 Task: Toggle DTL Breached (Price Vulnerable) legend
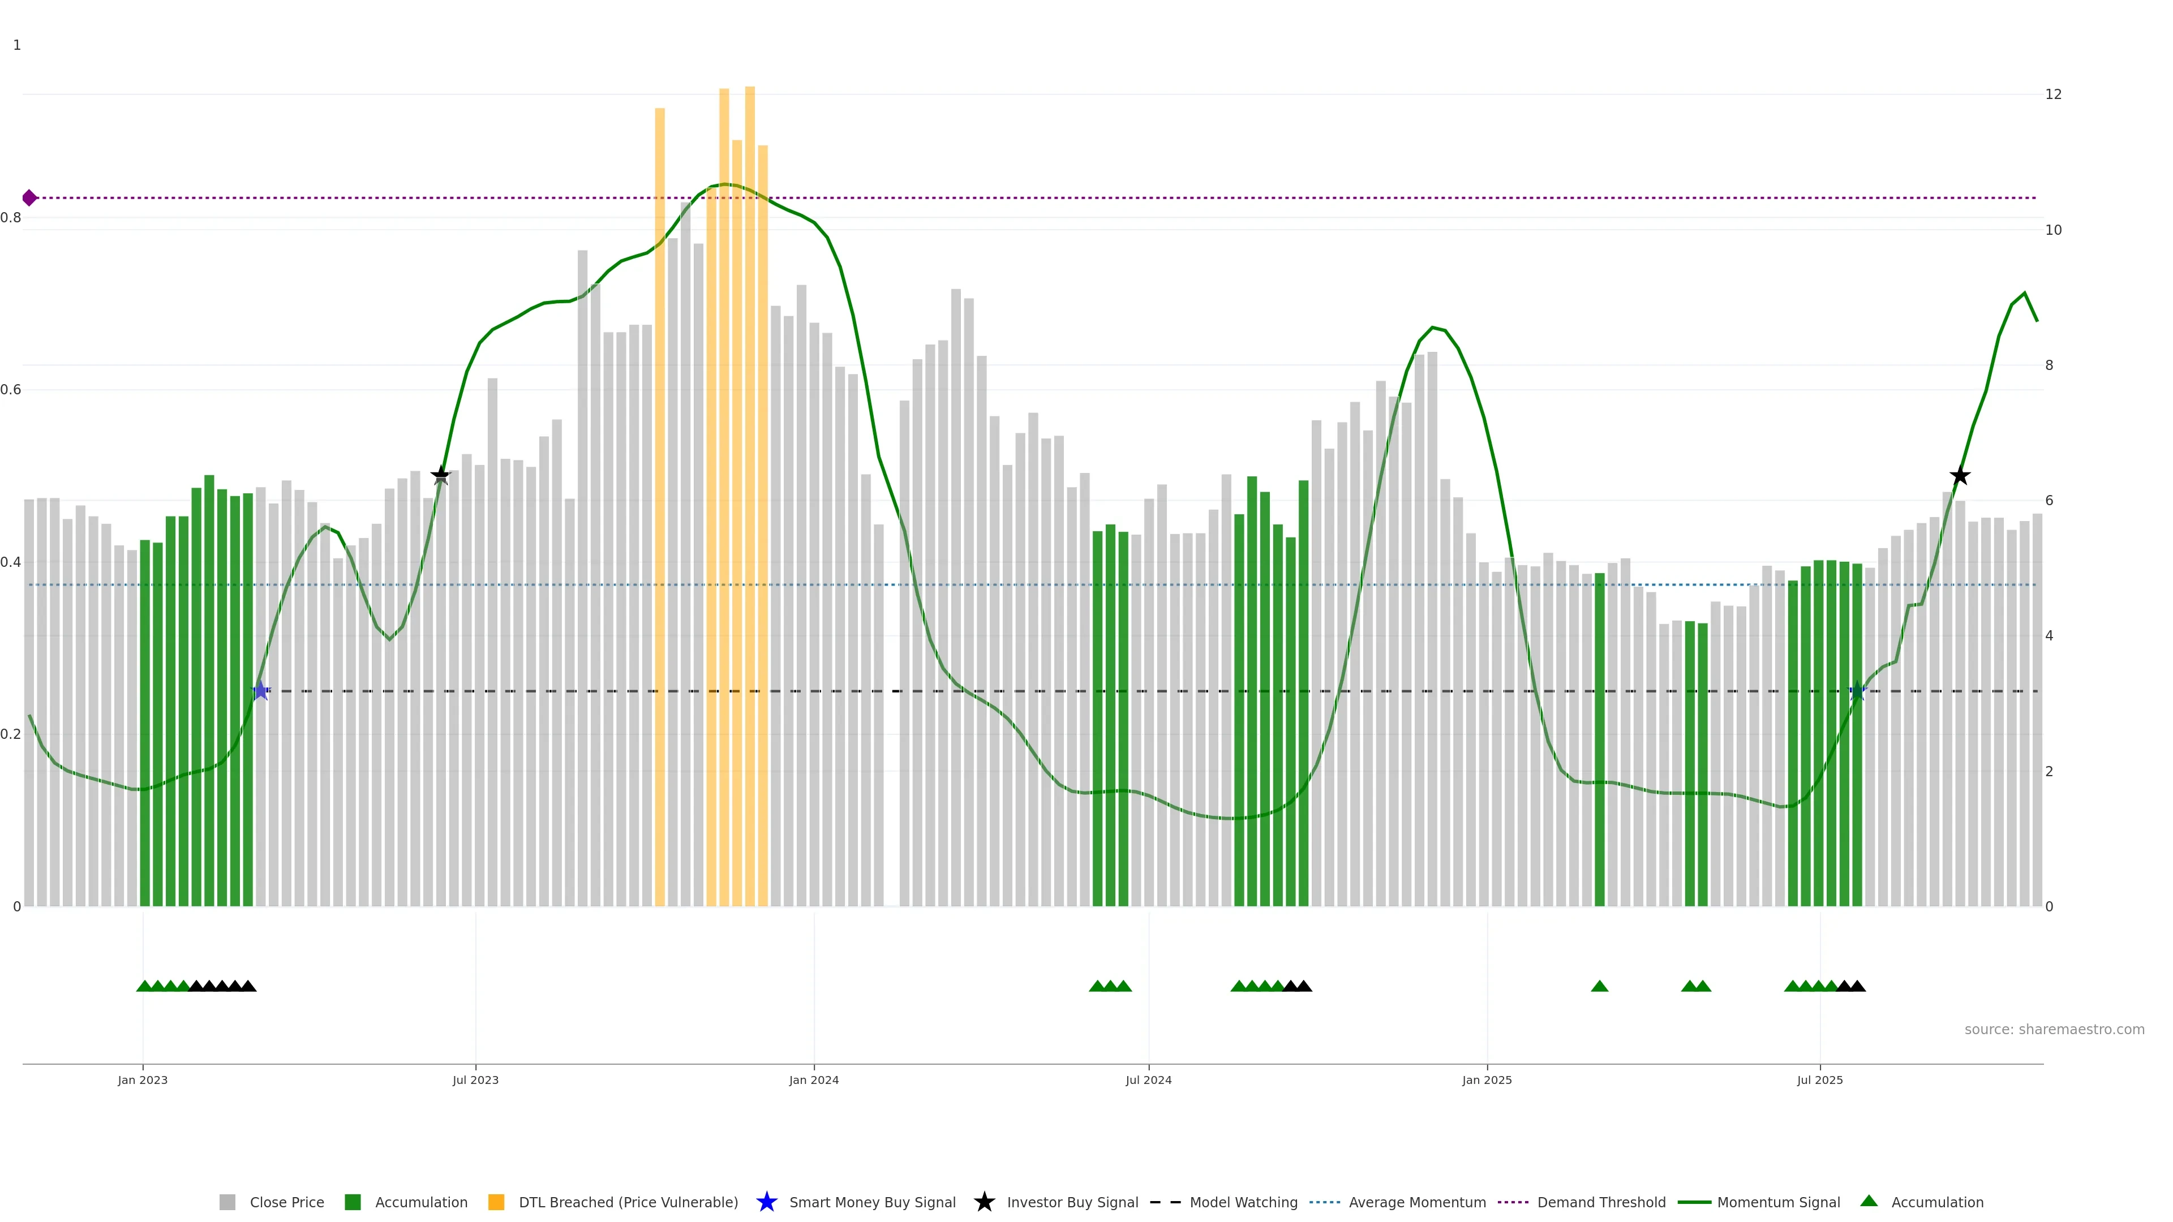coord(628,1202)
